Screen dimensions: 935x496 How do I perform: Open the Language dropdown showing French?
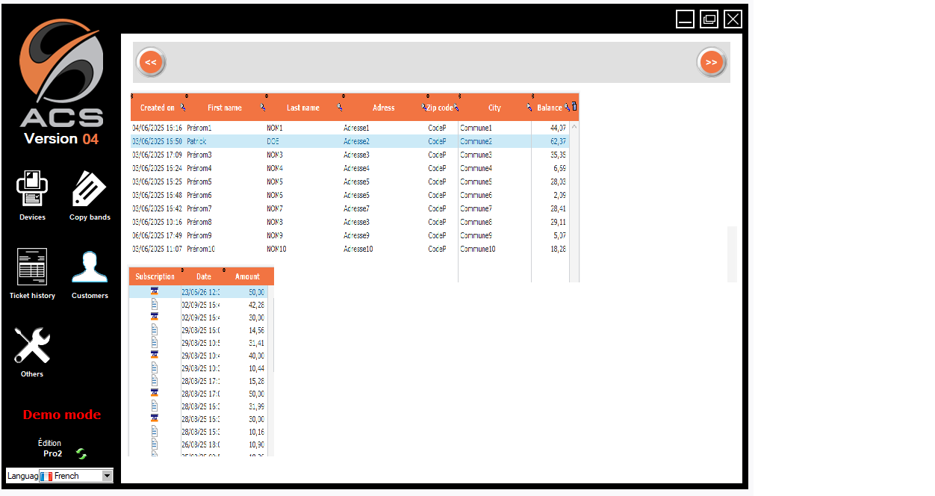[x=75, y=476]
